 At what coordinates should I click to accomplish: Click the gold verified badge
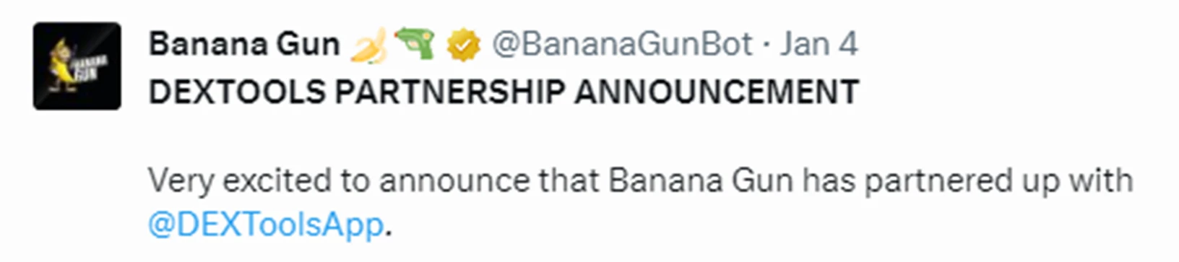463,45
